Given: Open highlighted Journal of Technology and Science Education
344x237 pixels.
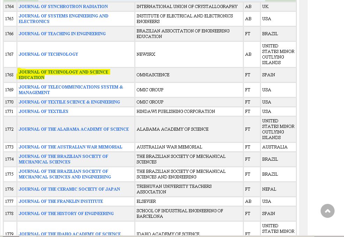Looking at the screenshot, I should (x=63, y=75).
